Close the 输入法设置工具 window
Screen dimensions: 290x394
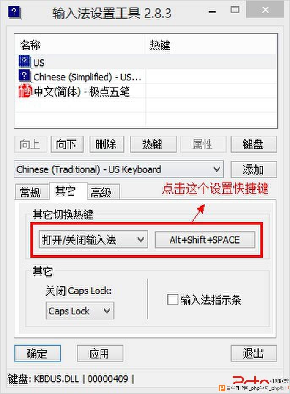tap(265, 10)
